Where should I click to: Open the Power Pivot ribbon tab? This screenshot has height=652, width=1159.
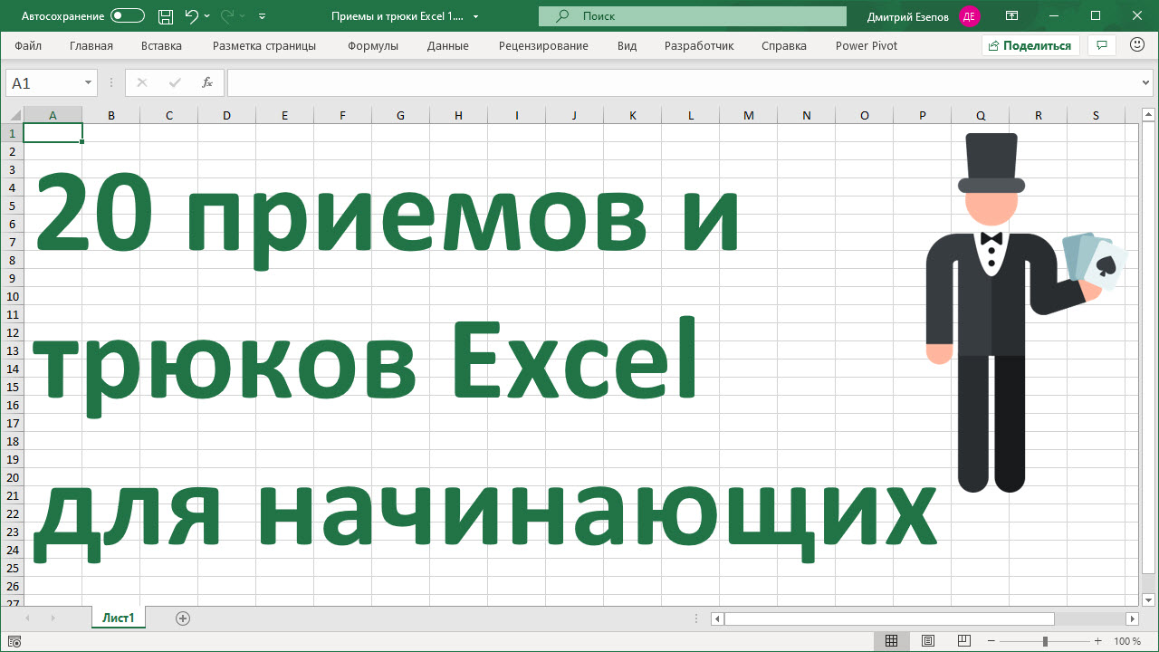point(867,45)
